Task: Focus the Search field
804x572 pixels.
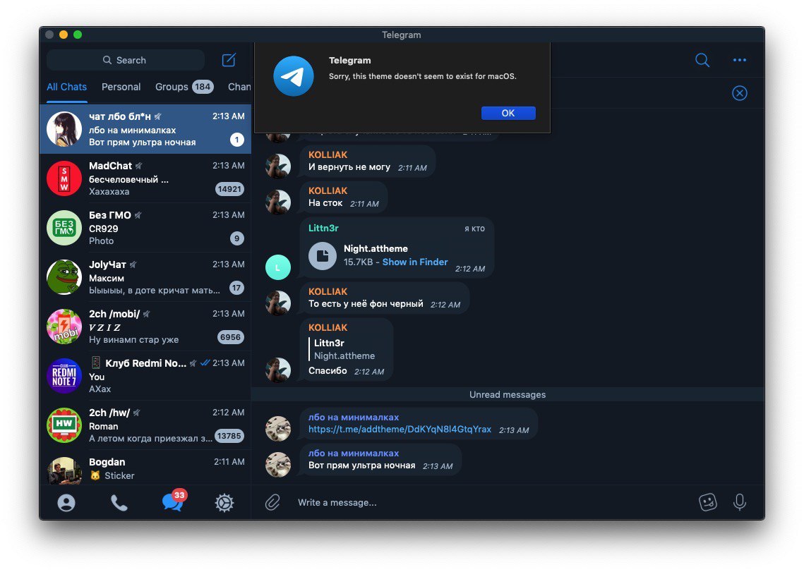Action: click(x=126, y=60)
